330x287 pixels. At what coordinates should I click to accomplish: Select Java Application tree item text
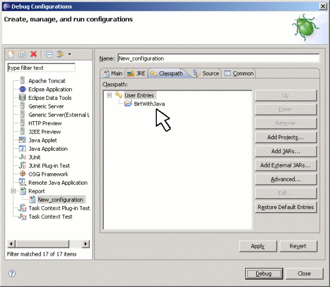(48, 149)
